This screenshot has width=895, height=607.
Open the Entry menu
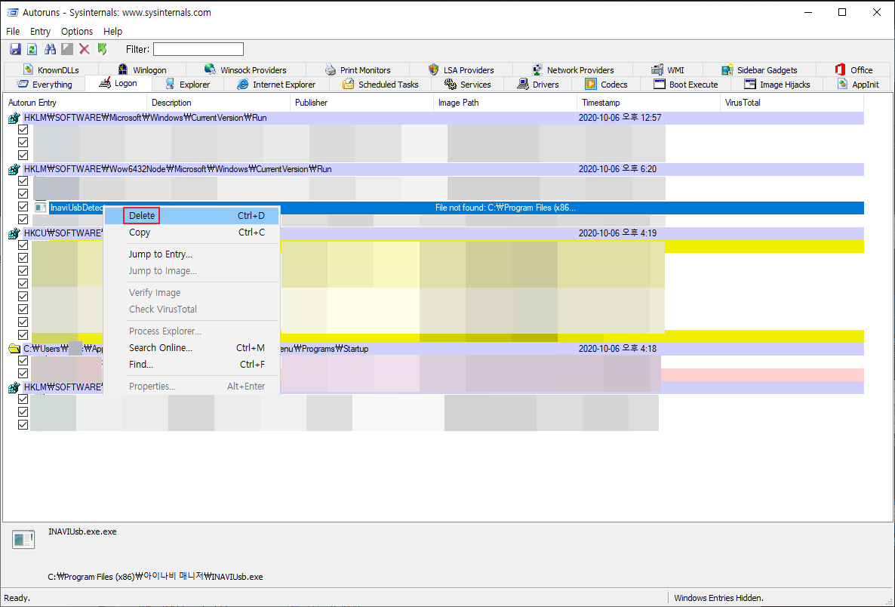[x=40, y=32]
